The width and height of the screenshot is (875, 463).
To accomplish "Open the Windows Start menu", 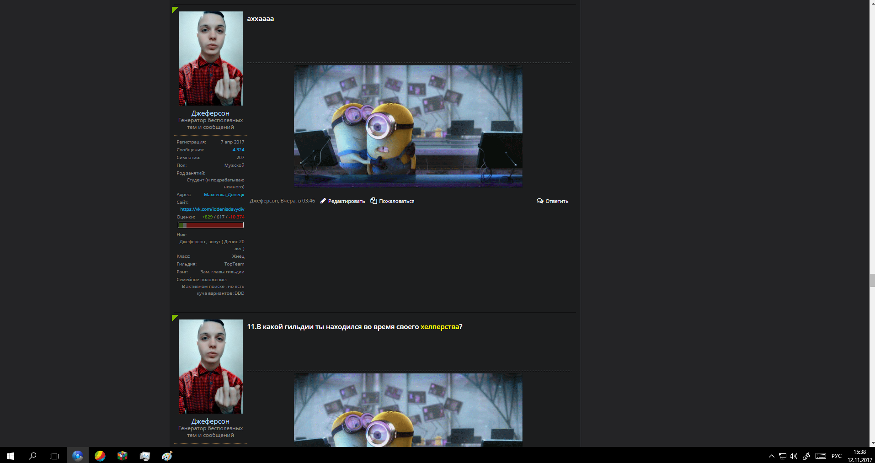I will pos(11,456).
